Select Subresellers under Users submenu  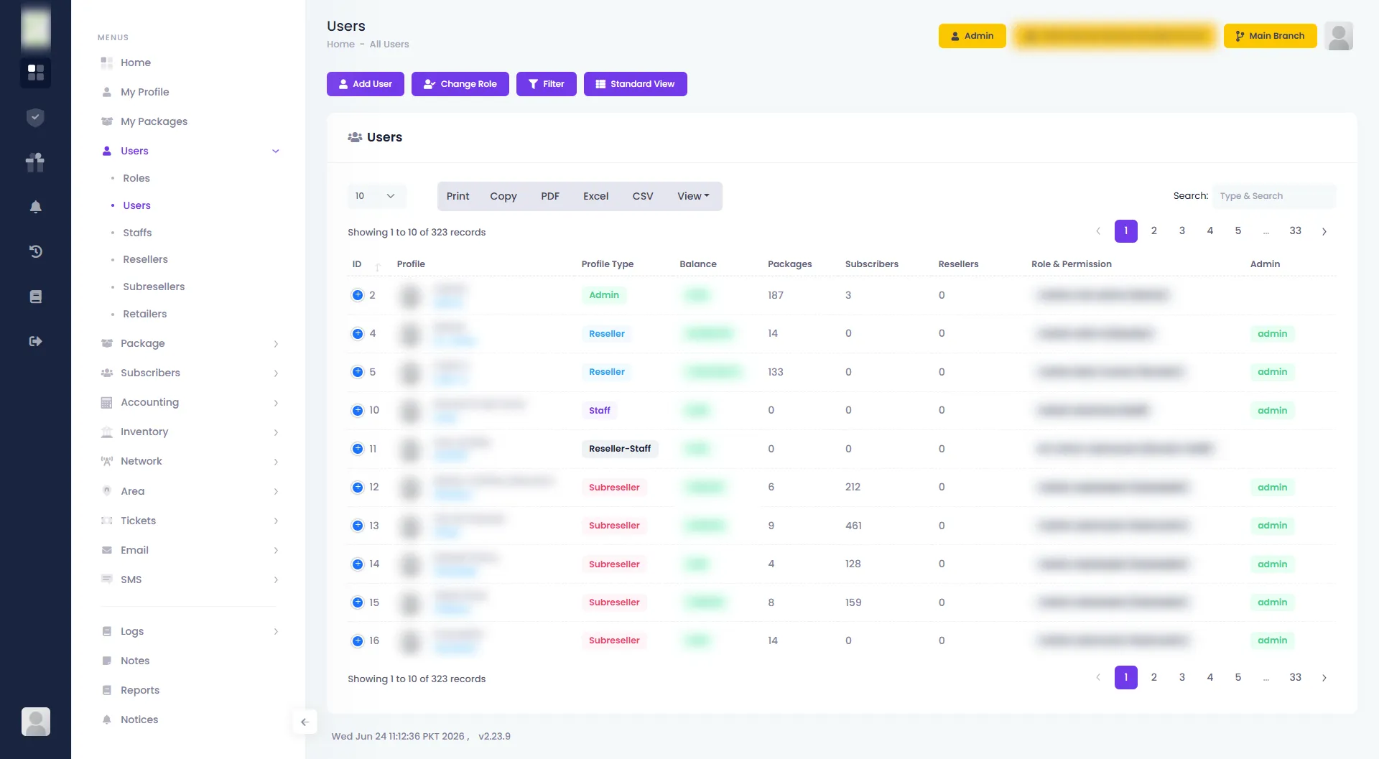tap(154, 287)
